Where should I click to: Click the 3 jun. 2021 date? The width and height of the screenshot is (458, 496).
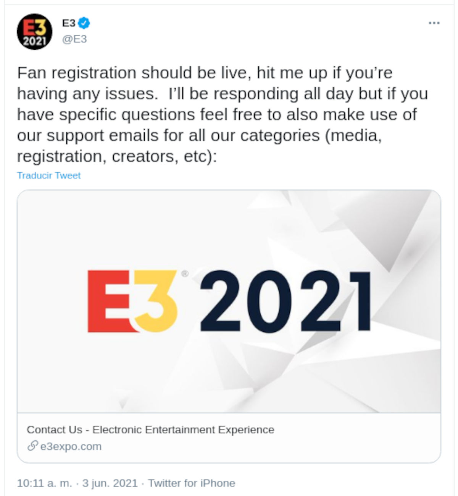[110, 483]
